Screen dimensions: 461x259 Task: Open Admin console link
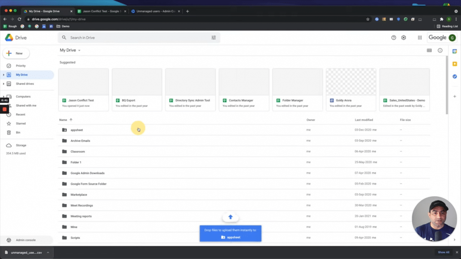tap(27, 240)
